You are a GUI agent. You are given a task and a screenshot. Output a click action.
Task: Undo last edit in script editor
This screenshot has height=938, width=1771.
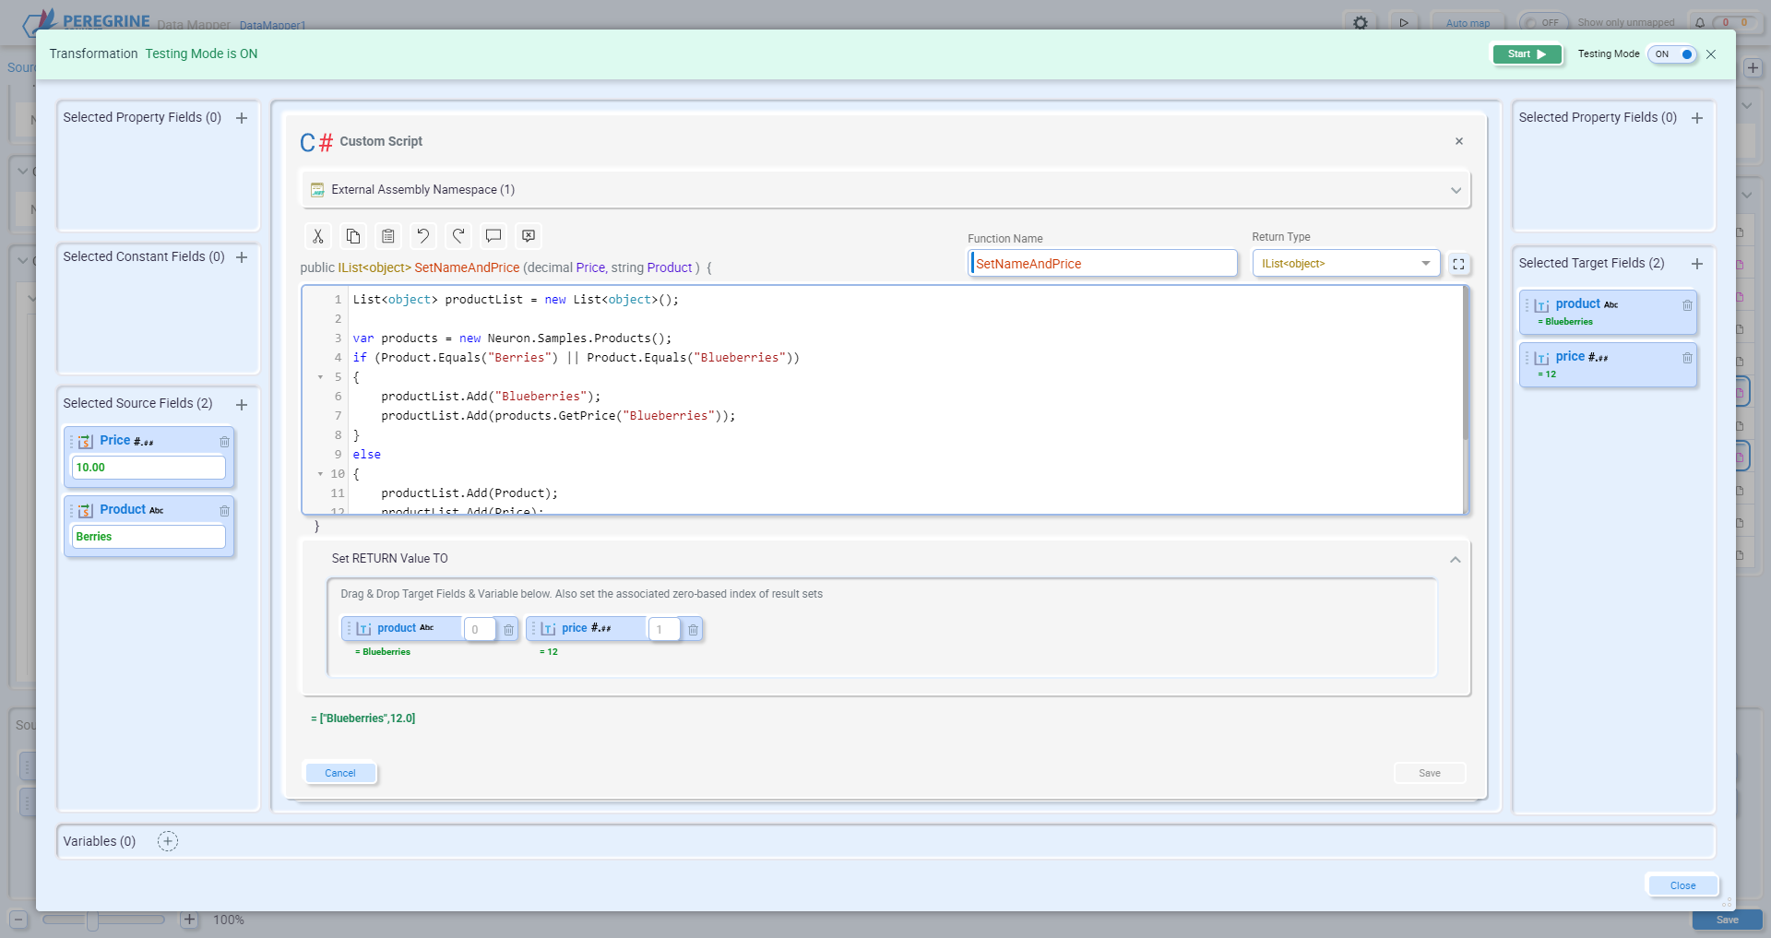(x=422, y=236)
